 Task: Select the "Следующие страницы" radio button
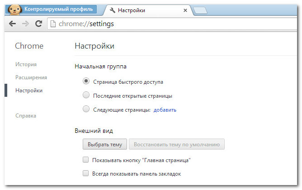click(86, 109)
